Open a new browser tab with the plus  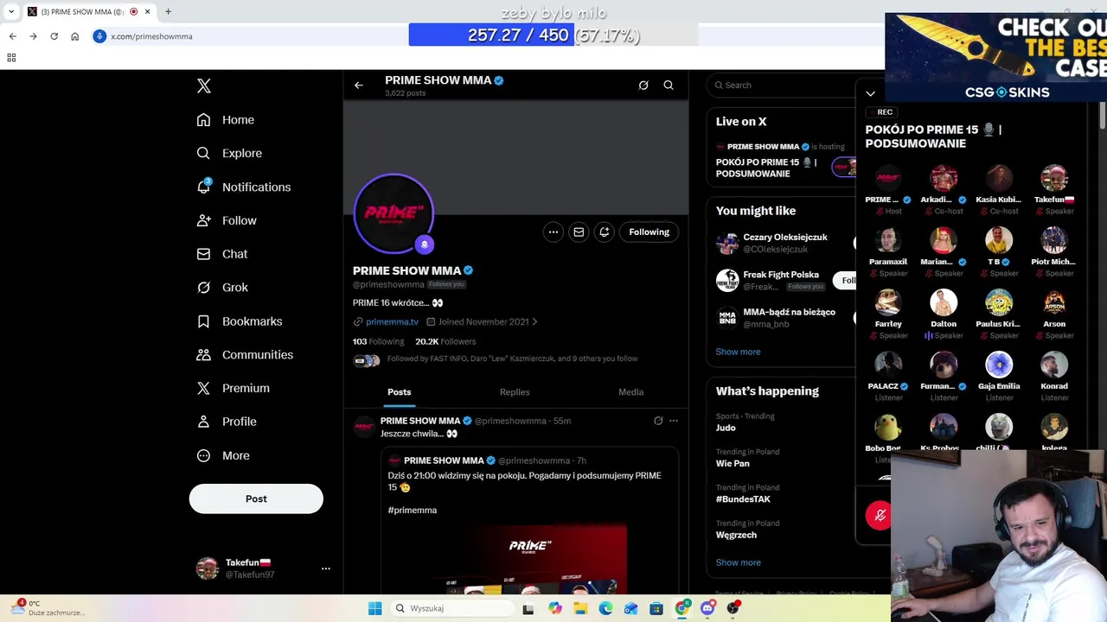[168, 11]
